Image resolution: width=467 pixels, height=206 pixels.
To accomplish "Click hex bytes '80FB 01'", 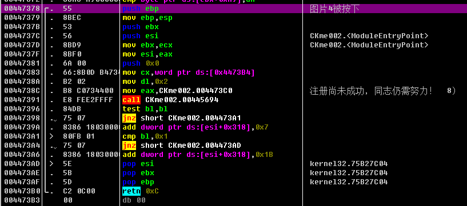I will click(79, 136).
